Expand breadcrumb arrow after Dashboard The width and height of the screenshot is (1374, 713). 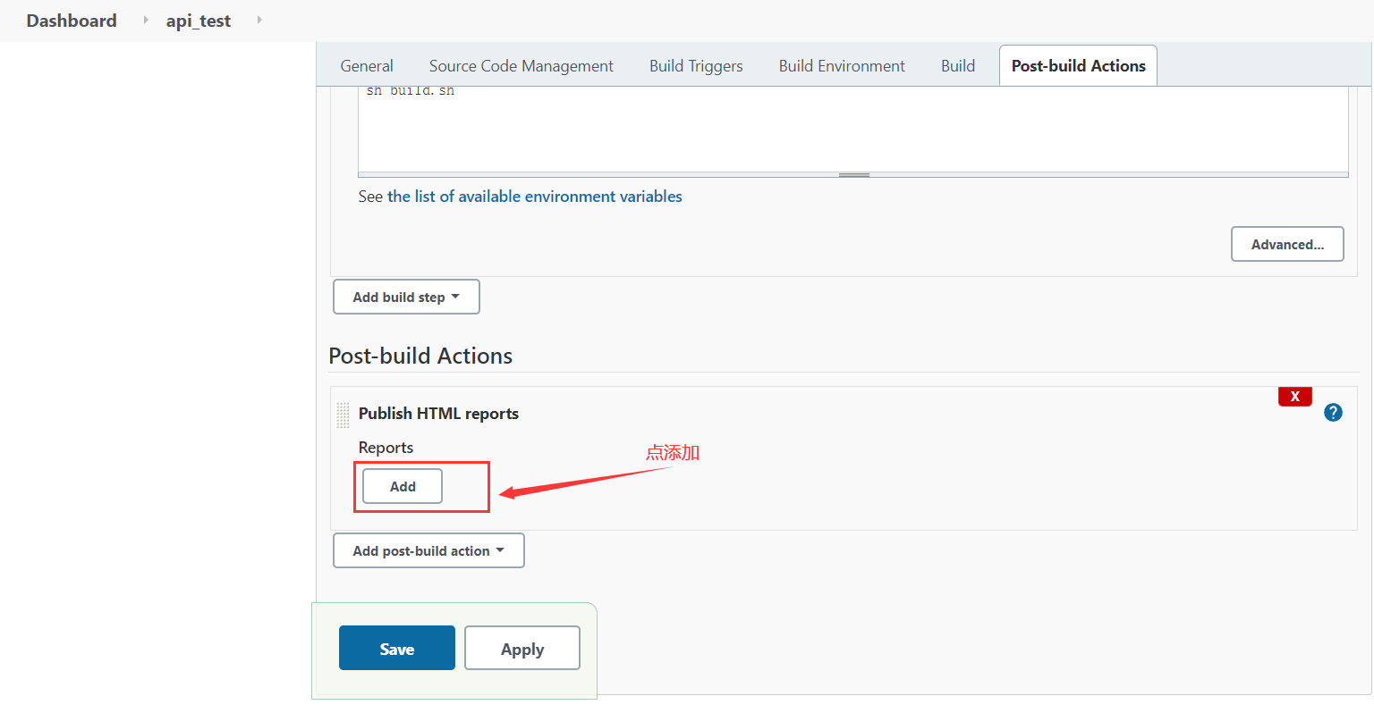pyautogui.click(x=146, y=20)
